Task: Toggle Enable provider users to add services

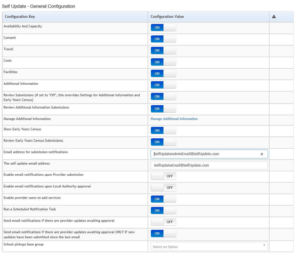Action: 163,199
